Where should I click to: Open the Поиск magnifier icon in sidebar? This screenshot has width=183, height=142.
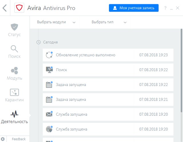14,49
